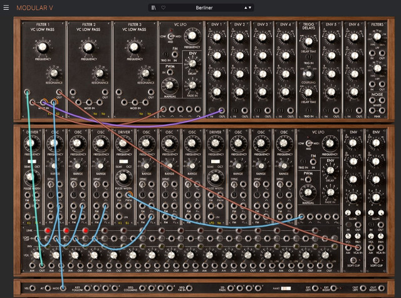Click the VEL jack on bottom strip

point(33,288)
